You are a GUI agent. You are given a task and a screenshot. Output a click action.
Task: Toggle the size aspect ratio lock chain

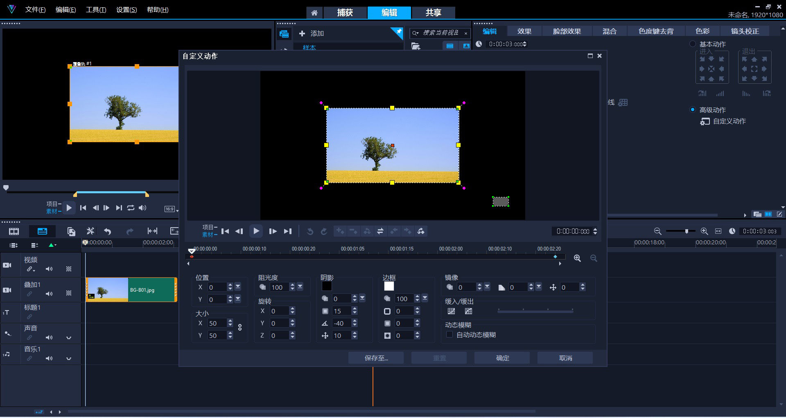click(x=240, y=327)
